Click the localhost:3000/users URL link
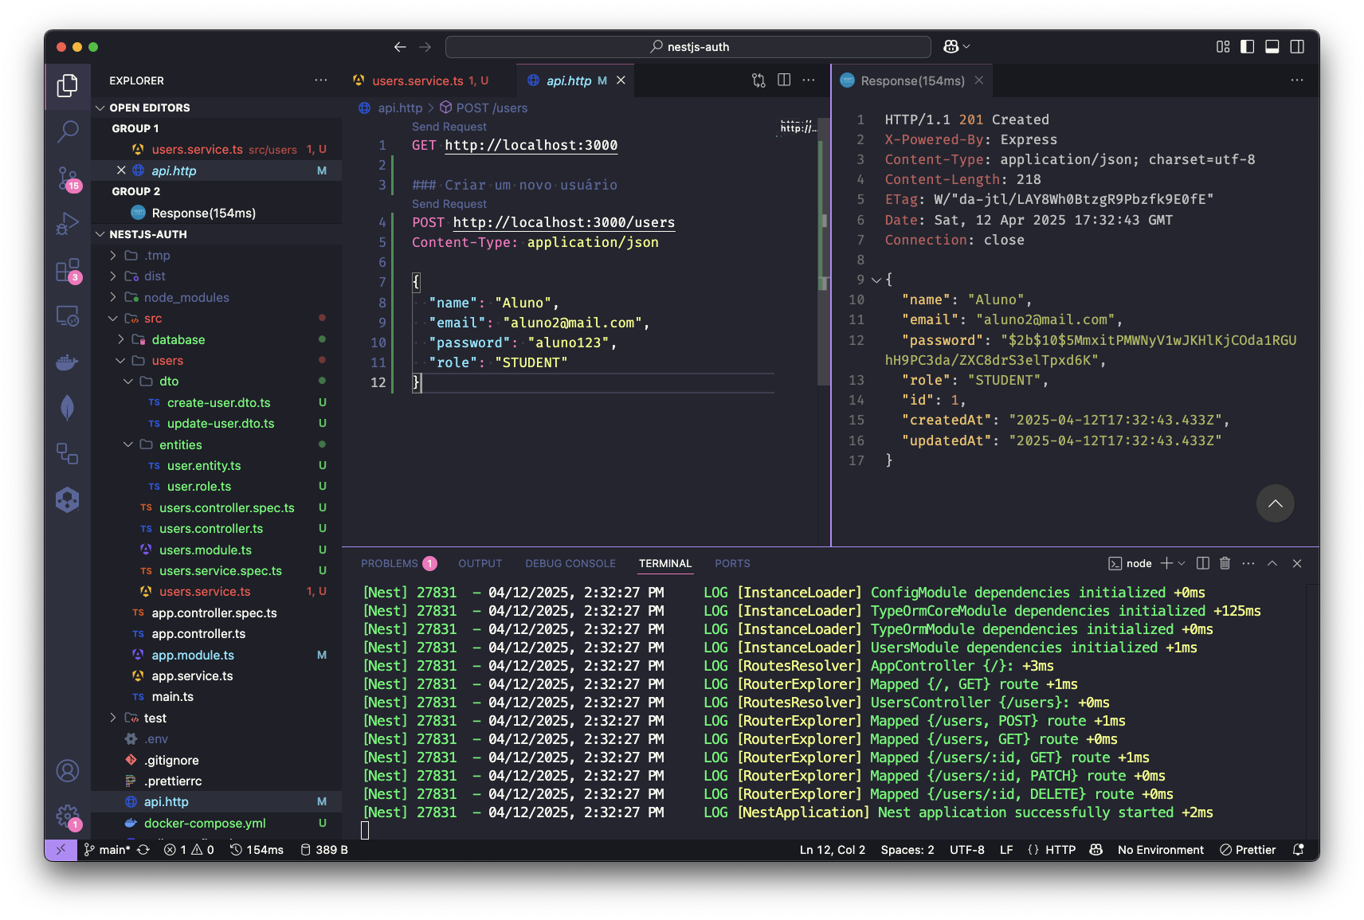The image size is (1364, 920). (564, 222)
